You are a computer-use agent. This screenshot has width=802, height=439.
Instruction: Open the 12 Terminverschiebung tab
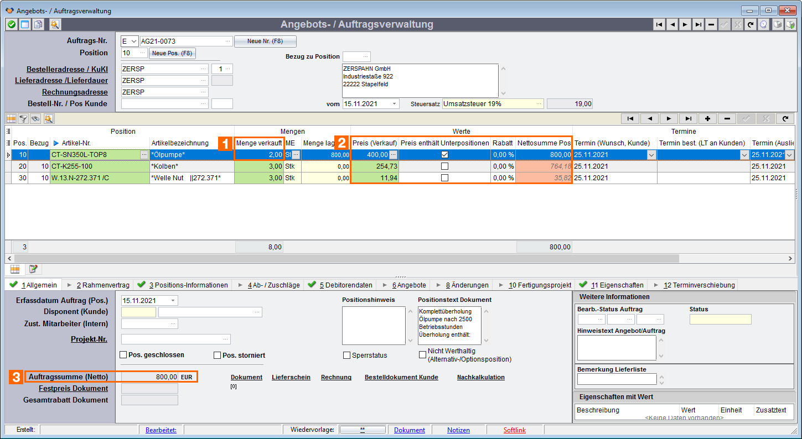pyautogui.click(x=694, y=285)
